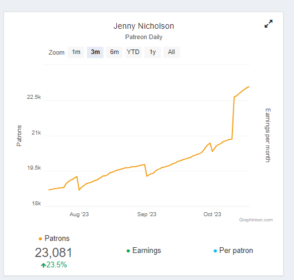Set zoom range to 1y

point(152,52)
